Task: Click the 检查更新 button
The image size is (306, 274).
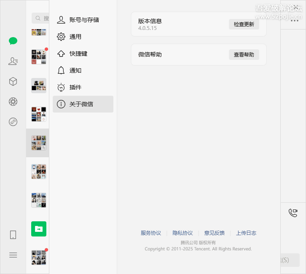Action: (x=244, y=24)
